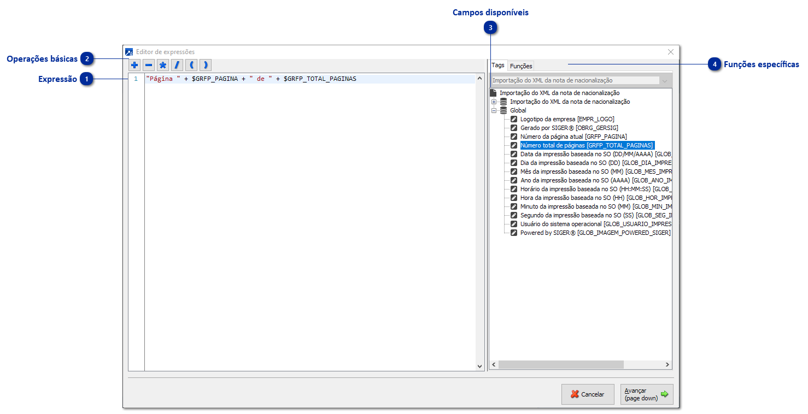Select the Gerado por SIGER [OBRG_GERSIG] tag
808x414 pixels.
(569, 128)
